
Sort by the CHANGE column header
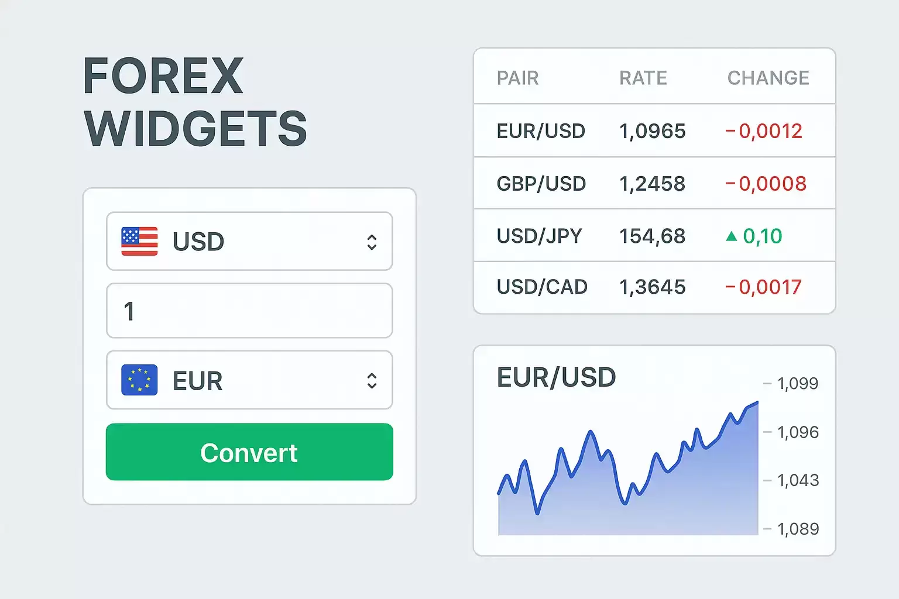(768, 78)
